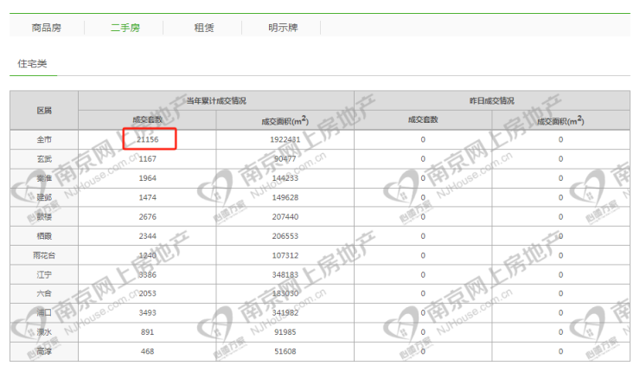Image resolution: width=640 pixels, height=372 pixels.
Task: Select the 江宁 district label
Action: pyautogui.click(x=44, y=275)
